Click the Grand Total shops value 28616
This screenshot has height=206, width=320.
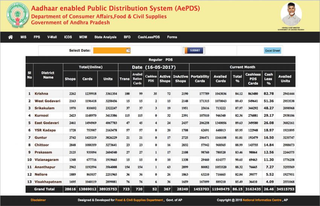tap(70, 189)
